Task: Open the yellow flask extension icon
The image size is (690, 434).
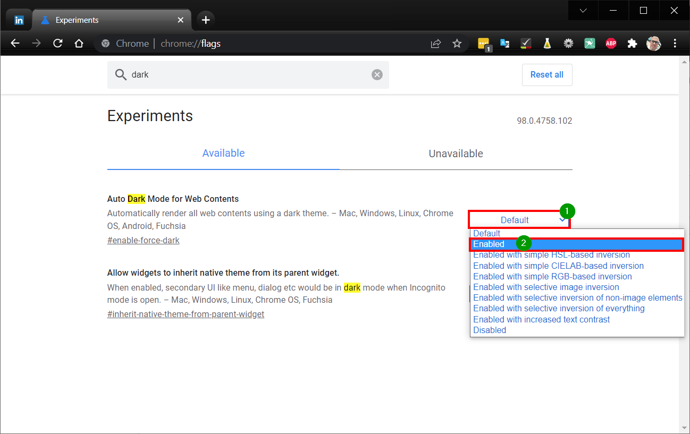Action: point(547,44)
